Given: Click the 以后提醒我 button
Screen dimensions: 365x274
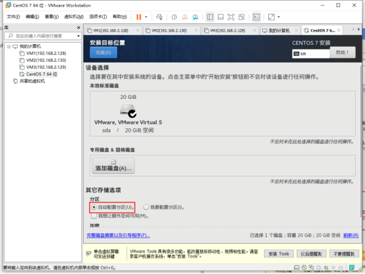Looking at the screenshot, I should pos(312,254).
